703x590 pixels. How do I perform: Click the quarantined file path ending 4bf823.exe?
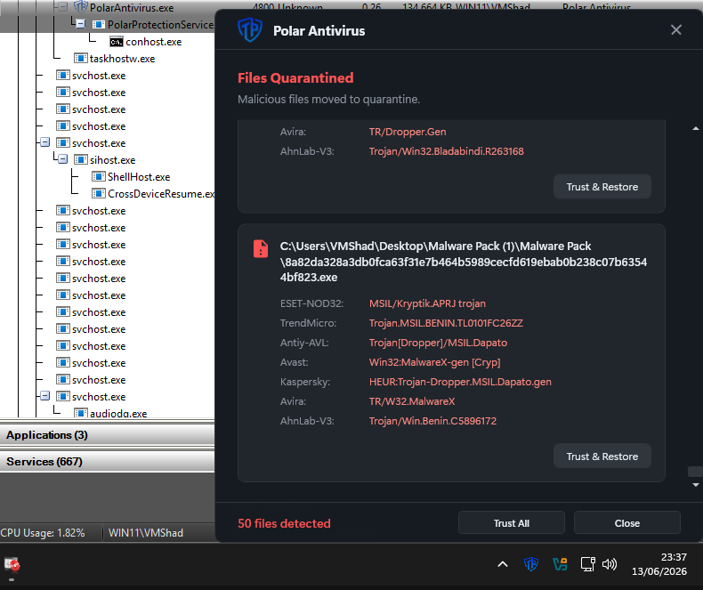tap(464, 262)
